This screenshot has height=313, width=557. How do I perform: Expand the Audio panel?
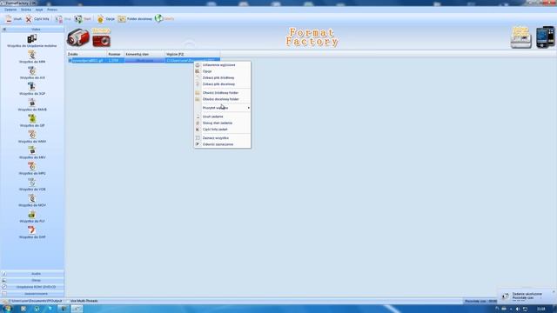[x=32, y=274]
